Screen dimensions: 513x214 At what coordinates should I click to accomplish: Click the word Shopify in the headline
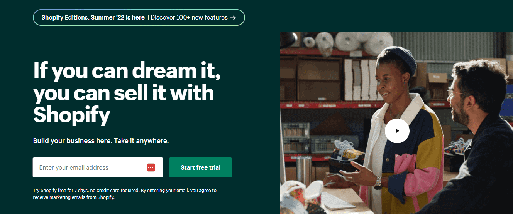coord(72,114)
